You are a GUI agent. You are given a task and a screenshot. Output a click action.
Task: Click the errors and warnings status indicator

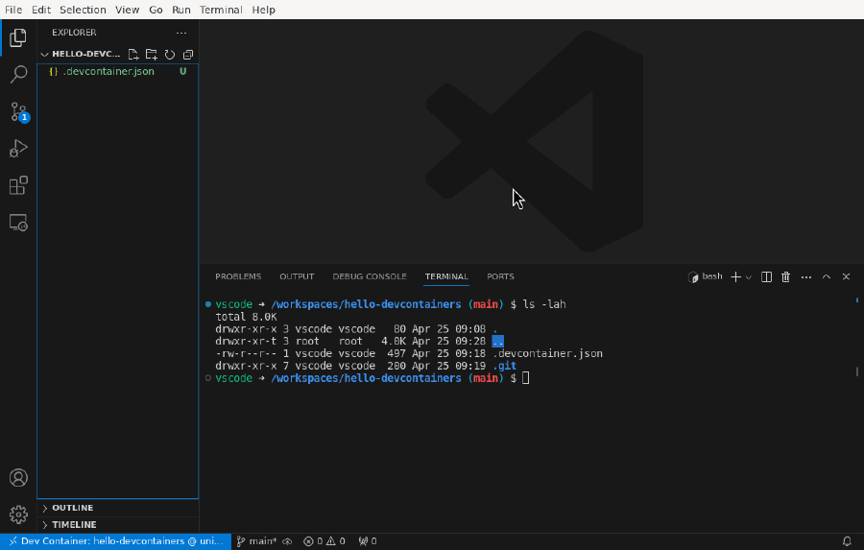coord(324,541)
